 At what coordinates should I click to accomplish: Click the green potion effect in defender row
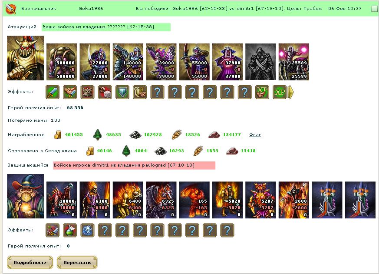[x=70, y=230]
